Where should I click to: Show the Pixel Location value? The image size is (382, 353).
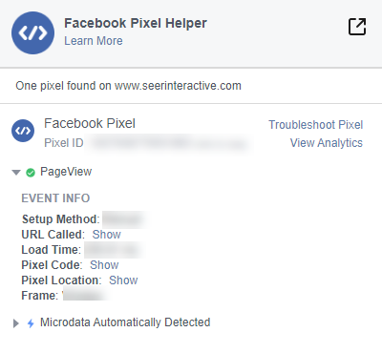pos(123,280)
